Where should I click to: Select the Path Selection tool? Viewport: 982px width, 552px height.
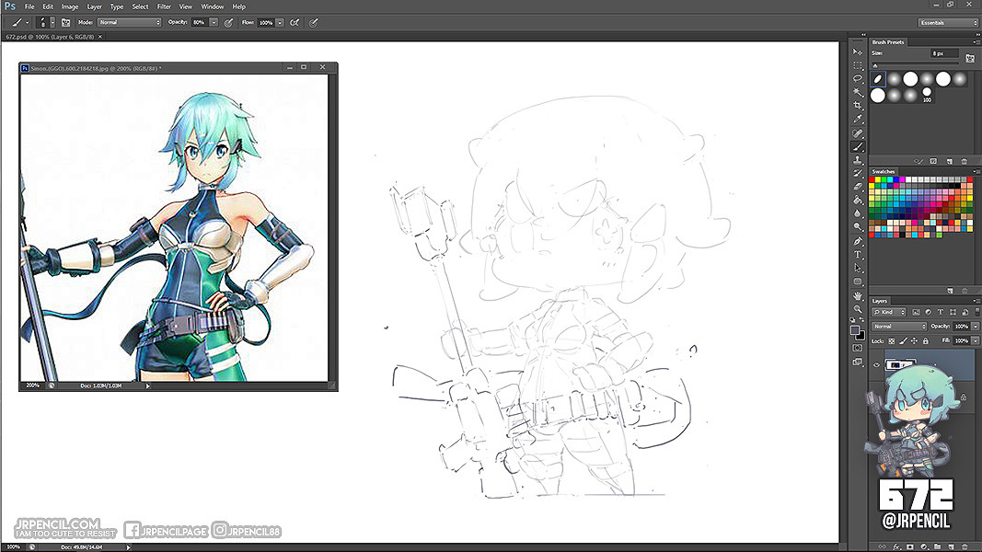(858, 268)
